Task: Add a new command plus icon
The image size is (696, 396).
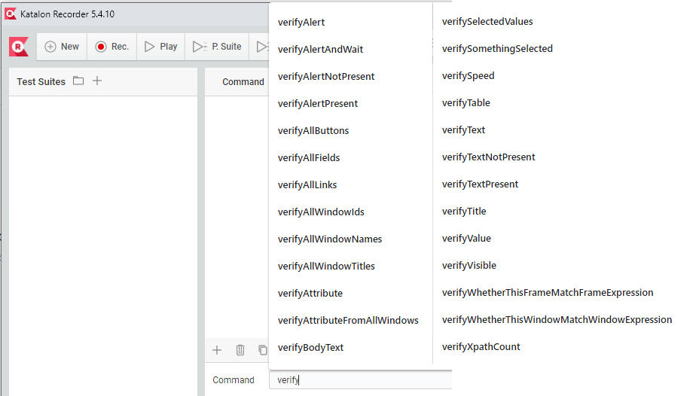Action: 217,350
